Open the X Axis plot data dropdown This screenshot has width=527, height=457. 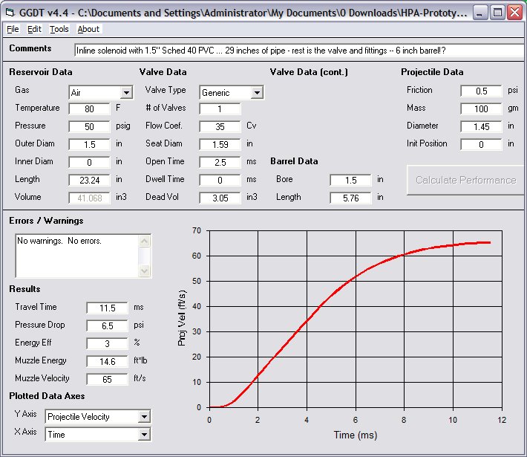(x=144, y=435)
